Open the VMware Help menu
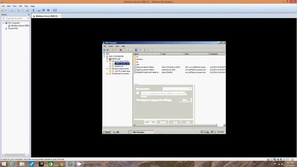Viewport: 297px width, 167px height. (x=32, y=6)
